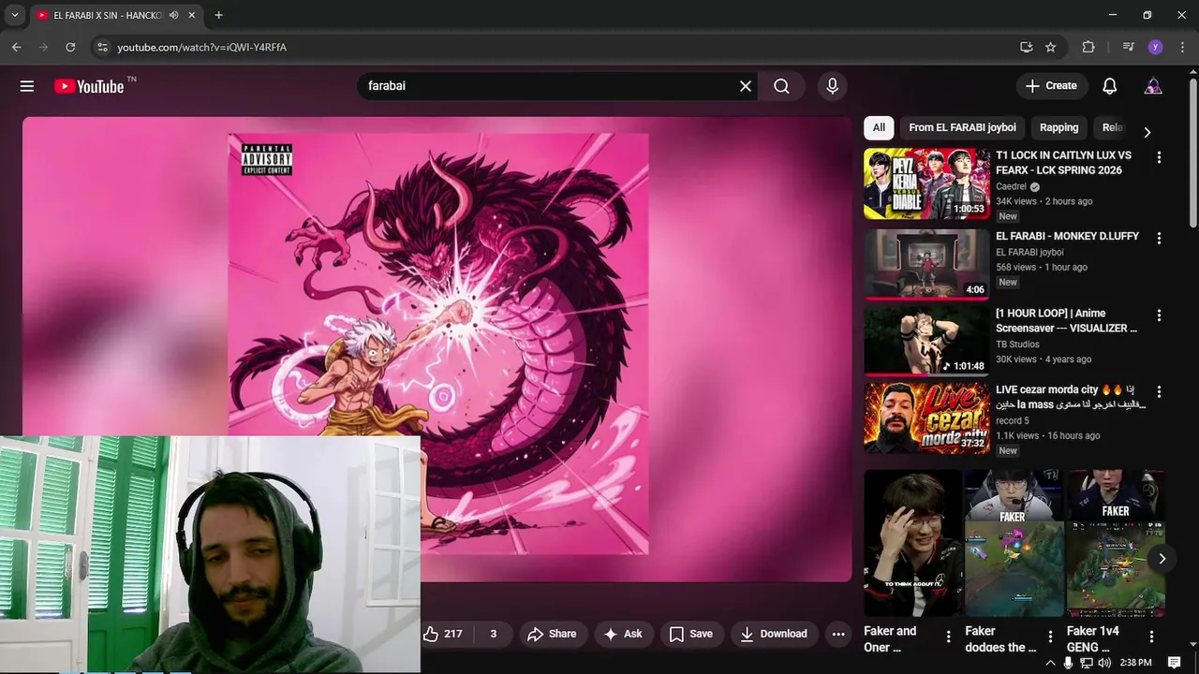The height and width of the screenshot is (674, 1199).
Task: Open the YouTube account avatar menu
Action: point(1153,86)
